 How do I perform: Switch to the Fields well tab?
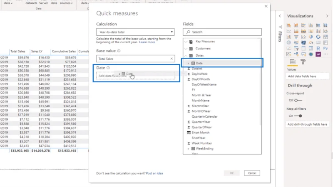click(x=293, y=62)
